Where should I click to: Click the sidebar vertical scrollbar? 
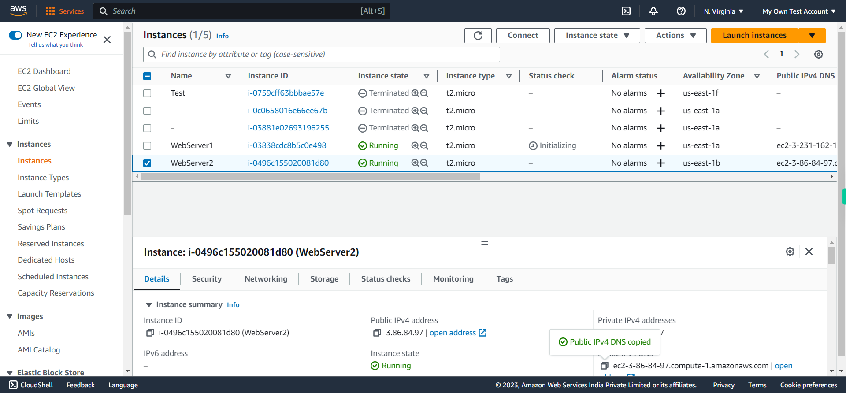coord(128,123)
